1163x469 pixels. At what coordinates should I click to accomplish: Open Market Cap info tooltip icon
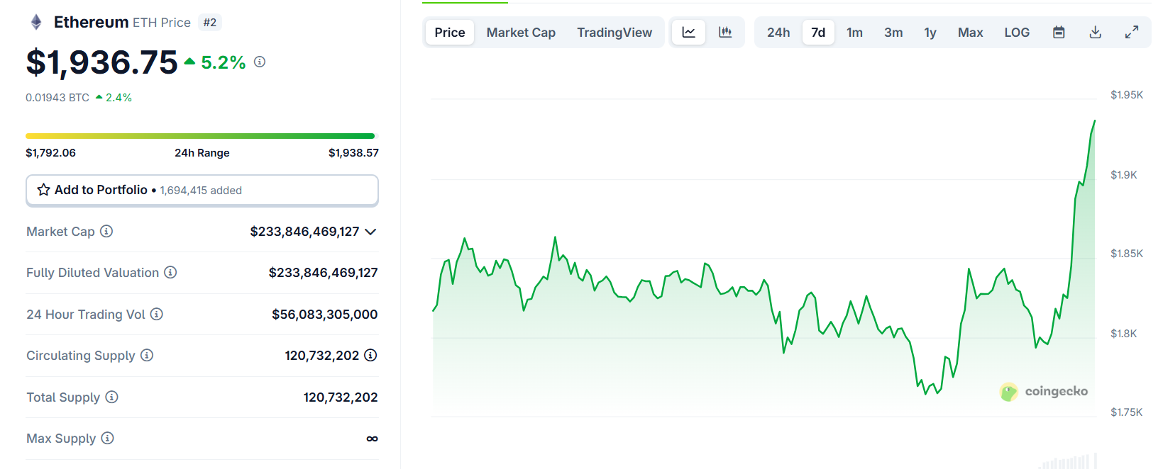tap(106, 231)
